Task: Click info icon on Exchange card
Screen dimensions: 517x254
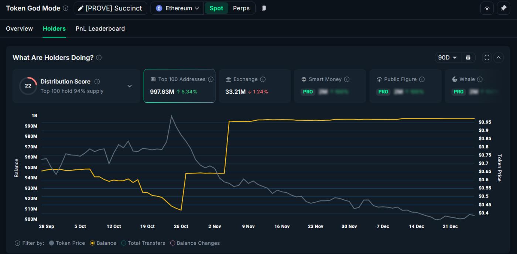Action: [x=263, y=79]
